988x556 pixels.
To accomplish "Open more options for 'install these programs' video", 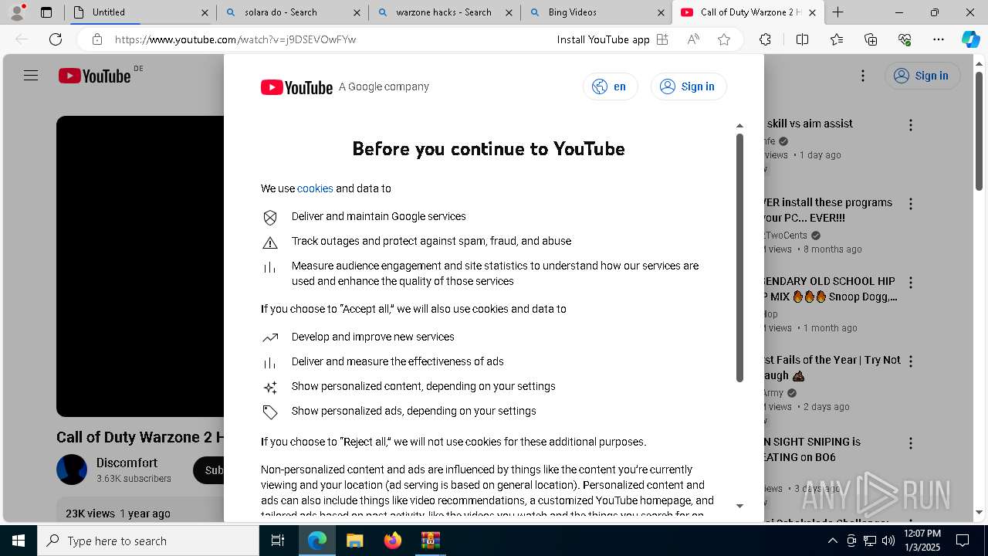I will [x=911, y=204].
